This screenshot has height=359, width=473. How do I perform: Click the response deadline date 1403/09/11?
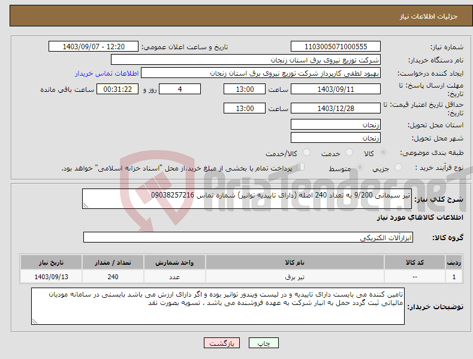click(336, 89)
